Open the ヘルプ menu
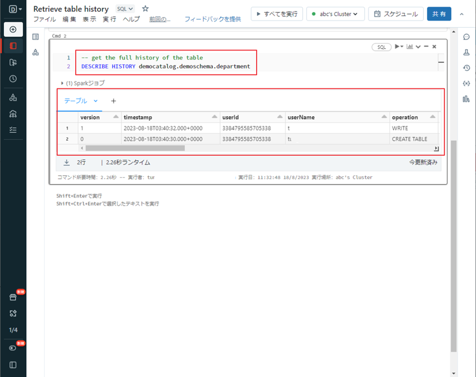The width and height of the screenshot is (476, 377). click(131, 19)
